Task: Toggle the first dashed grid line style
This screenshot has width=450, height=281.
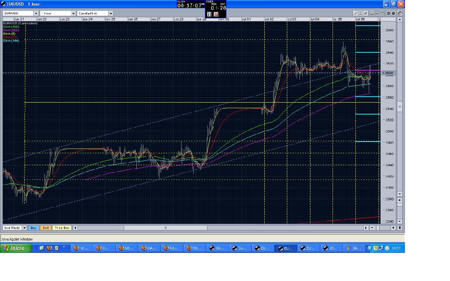Action: tap(372, 13)
